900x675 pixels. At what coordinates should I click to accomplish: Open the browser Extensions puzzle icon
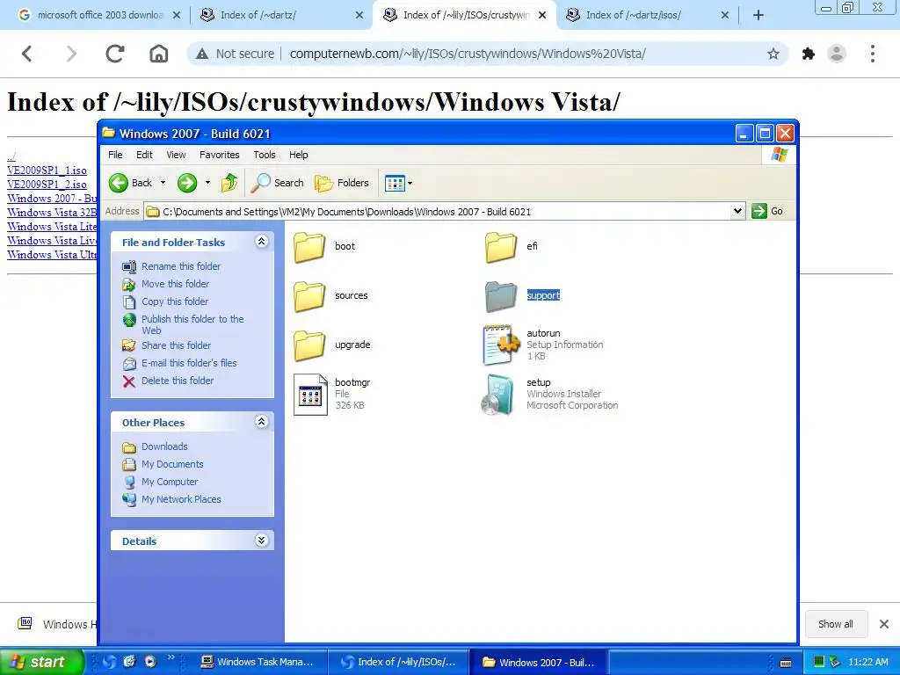809,54
